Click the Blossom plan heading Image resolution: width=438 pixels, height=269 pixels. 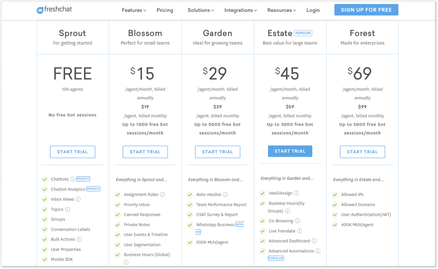click(x=145, y=33)
